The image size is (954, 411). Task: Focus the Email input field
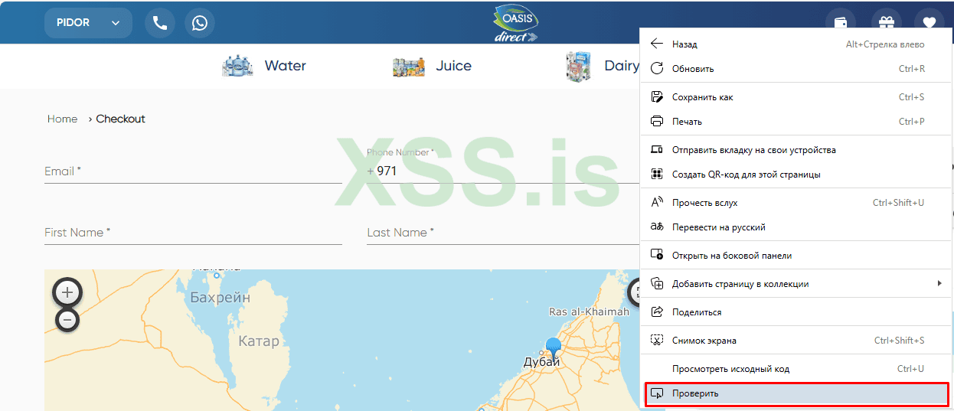coord(193,171)
